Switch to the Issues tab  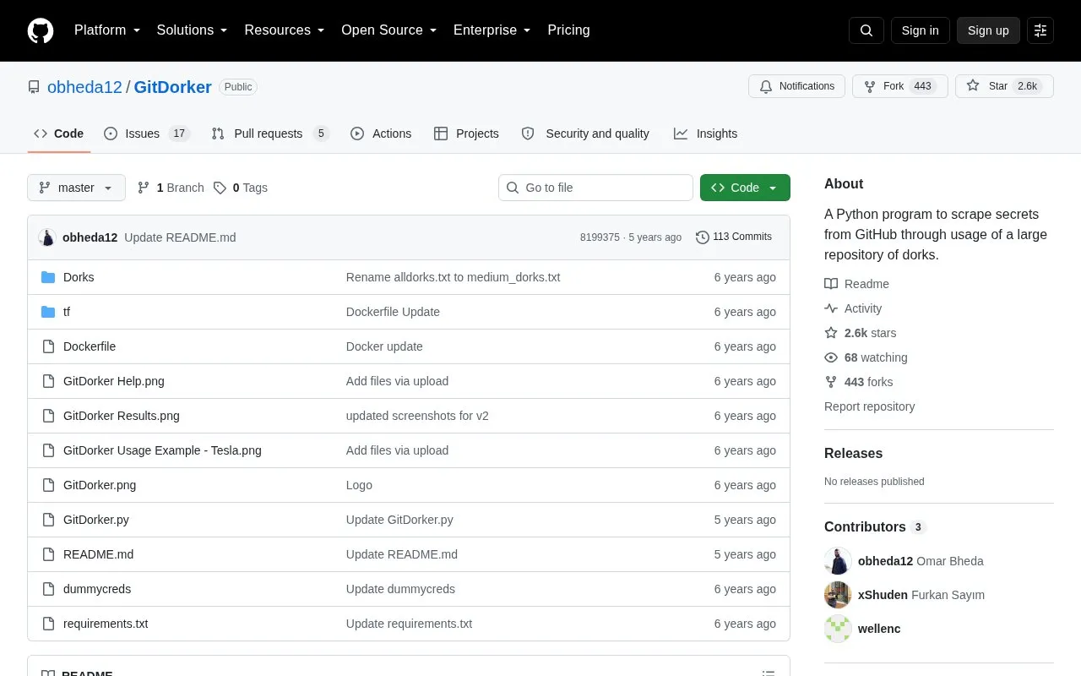coord(147,134)
